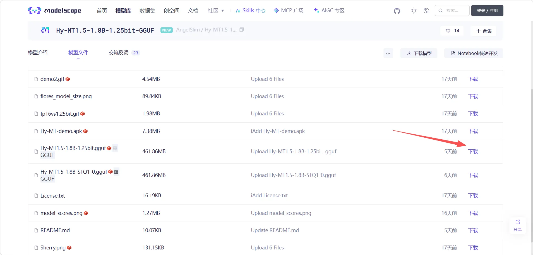Open Skills 中心 link
The image size is (533, 255).
pyautogui.click(x=251, y=11)
